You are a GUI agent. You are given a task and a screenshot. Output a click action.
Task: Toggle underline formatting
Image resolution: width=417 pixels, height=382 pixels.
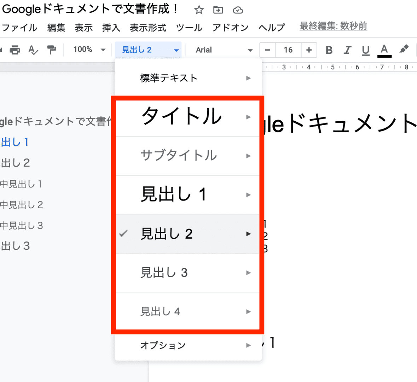pyautogui.click(x=366, y=50)
